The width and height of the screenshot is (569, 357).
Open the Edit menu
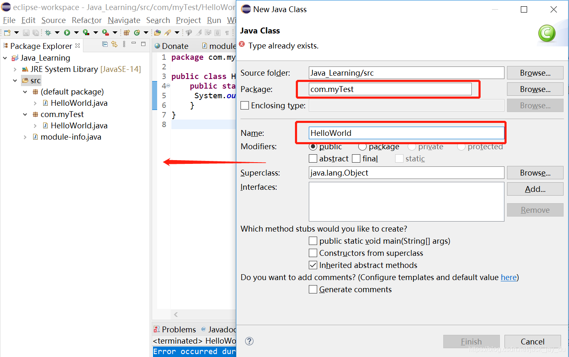point(28,20)
